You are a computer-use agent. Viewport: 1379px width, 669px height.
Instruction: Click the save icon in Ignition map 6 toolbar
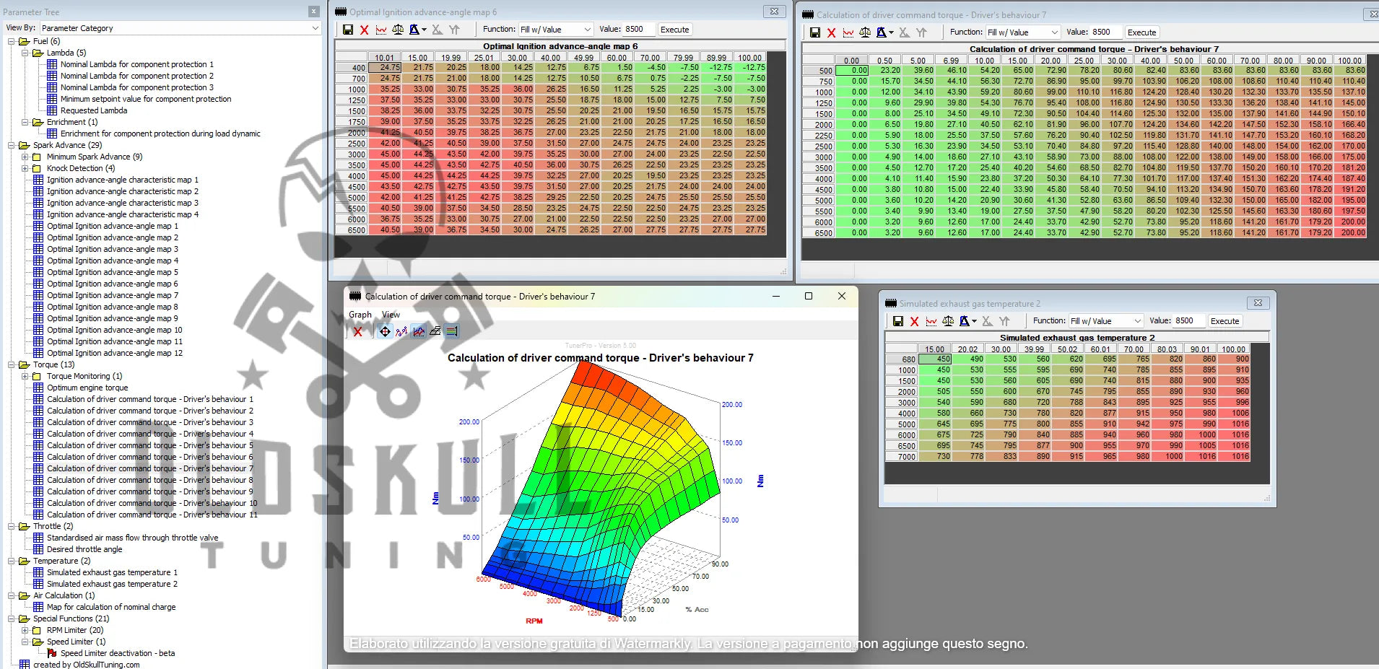pyautogui.click(x=348, y=30)
